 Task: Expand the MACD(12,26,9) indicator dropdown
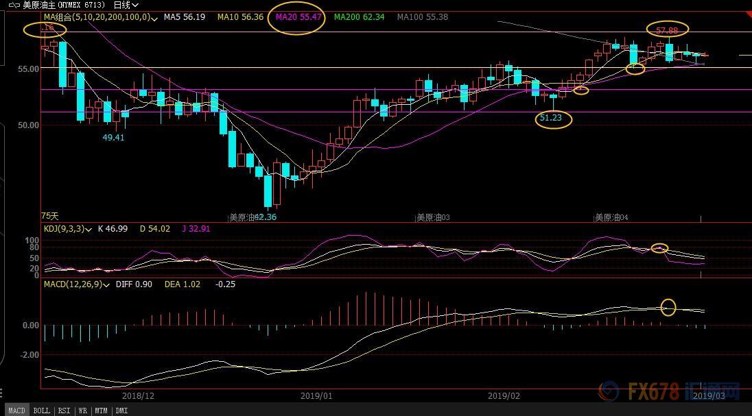coord(106,284)
